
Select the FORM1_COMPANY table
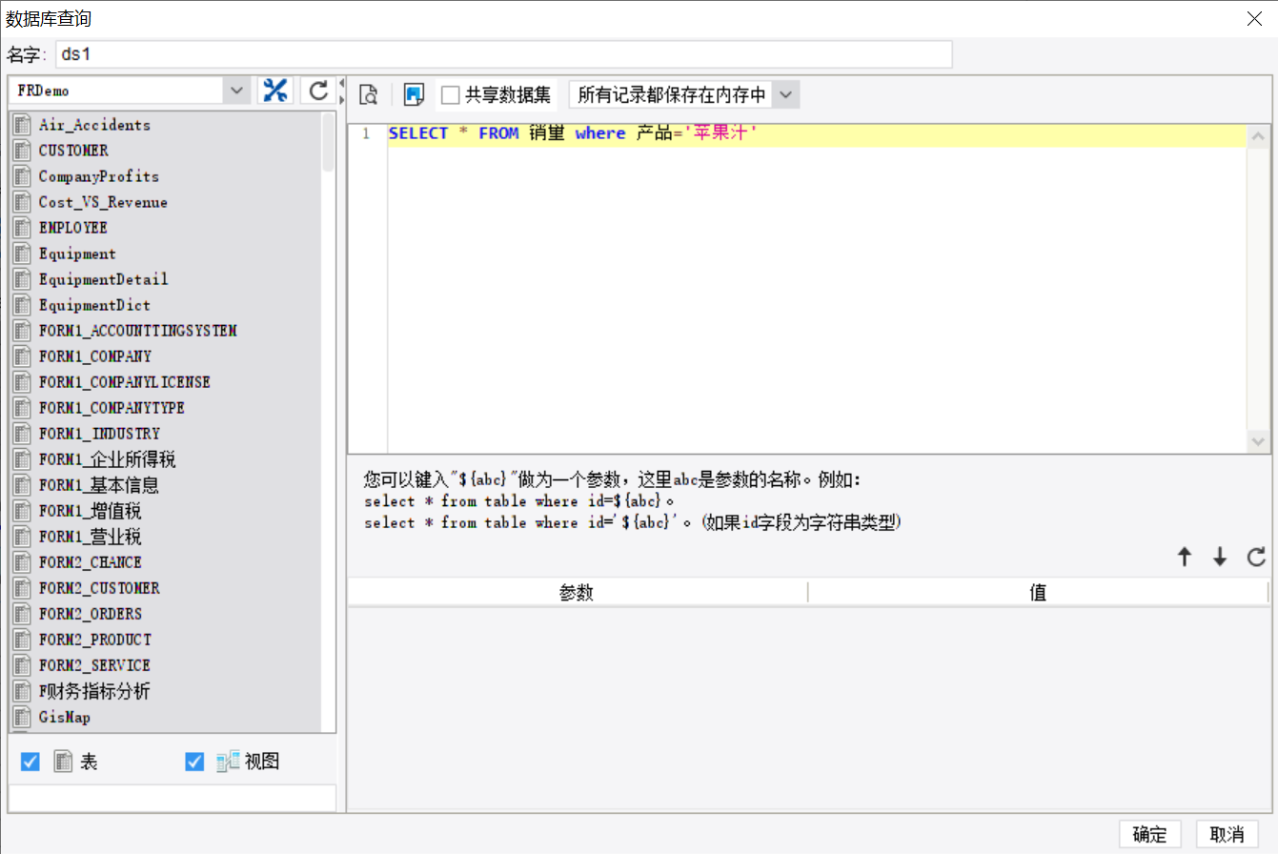(166, 356)
